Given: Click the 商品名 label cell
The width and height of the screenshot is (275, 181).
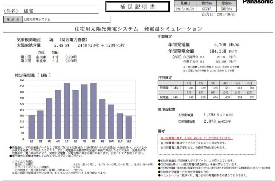Looking at the screenshot, I should pos(13,20).
